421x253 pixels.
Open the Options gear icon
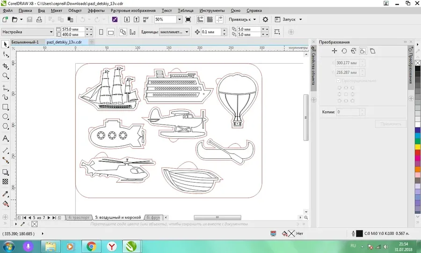pos(265,19)
